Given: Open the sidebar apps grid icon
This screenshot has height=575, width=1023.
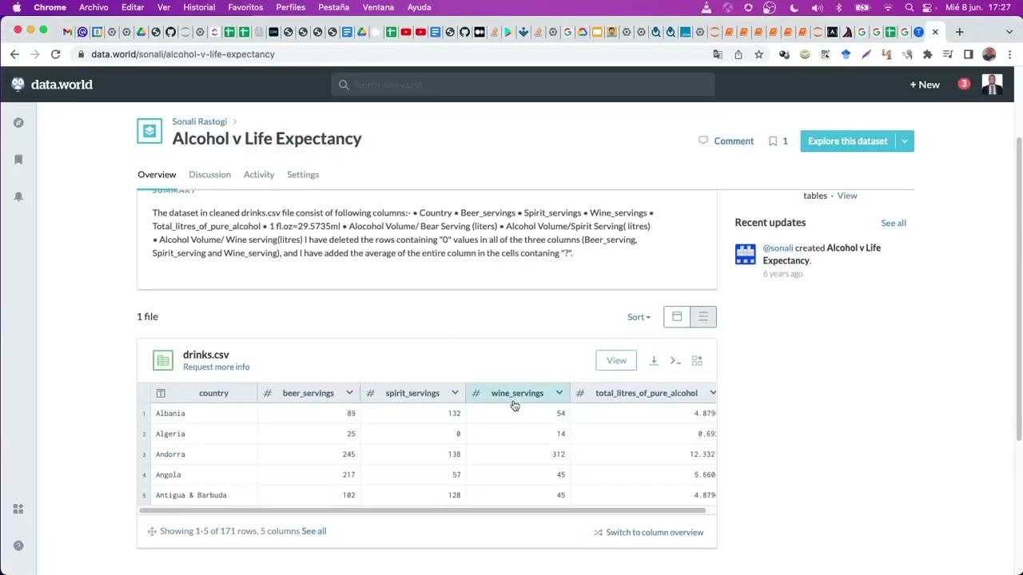Looking at the screenshot, I should pyautogui.click(x=18, y=510).
